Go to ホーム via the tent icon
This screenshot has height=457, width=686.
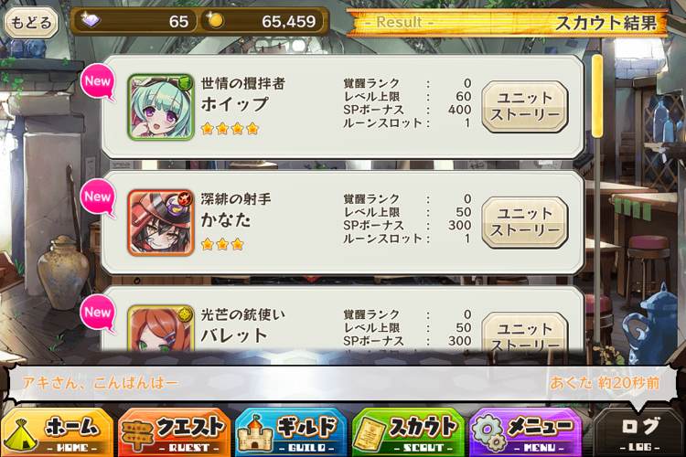point(57,432)
